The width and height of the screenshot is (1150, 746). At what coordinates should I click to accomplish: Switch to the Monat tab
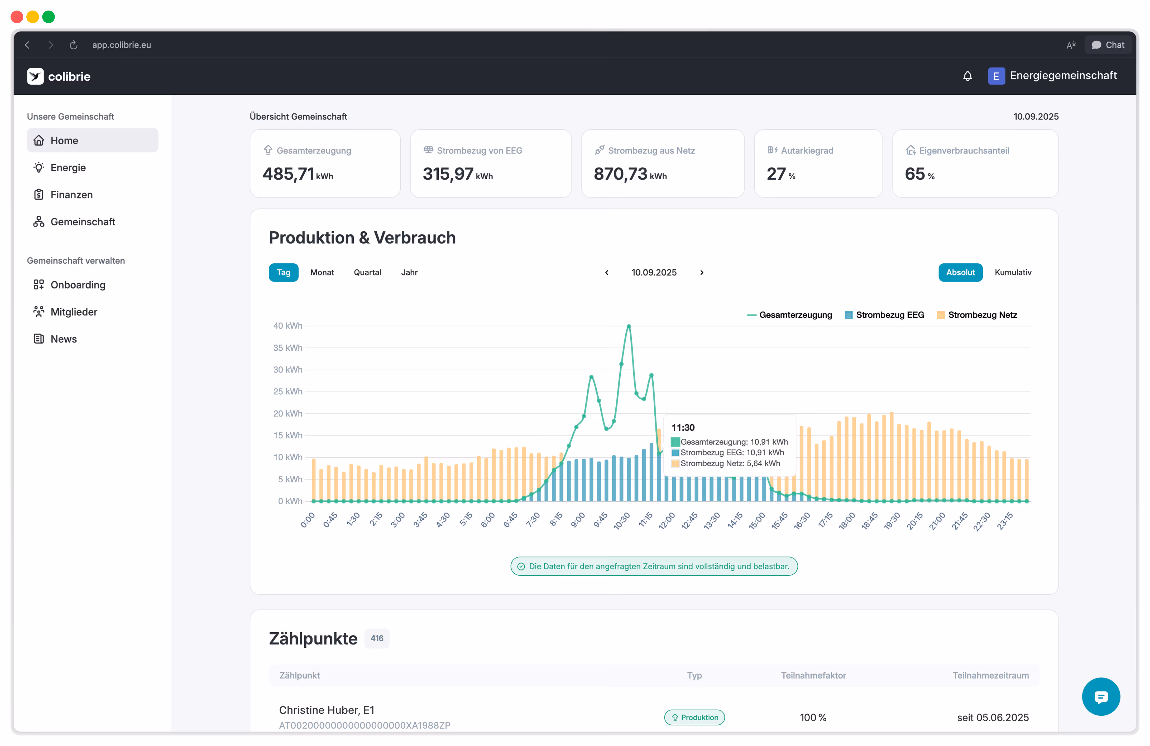pos(322,272)
